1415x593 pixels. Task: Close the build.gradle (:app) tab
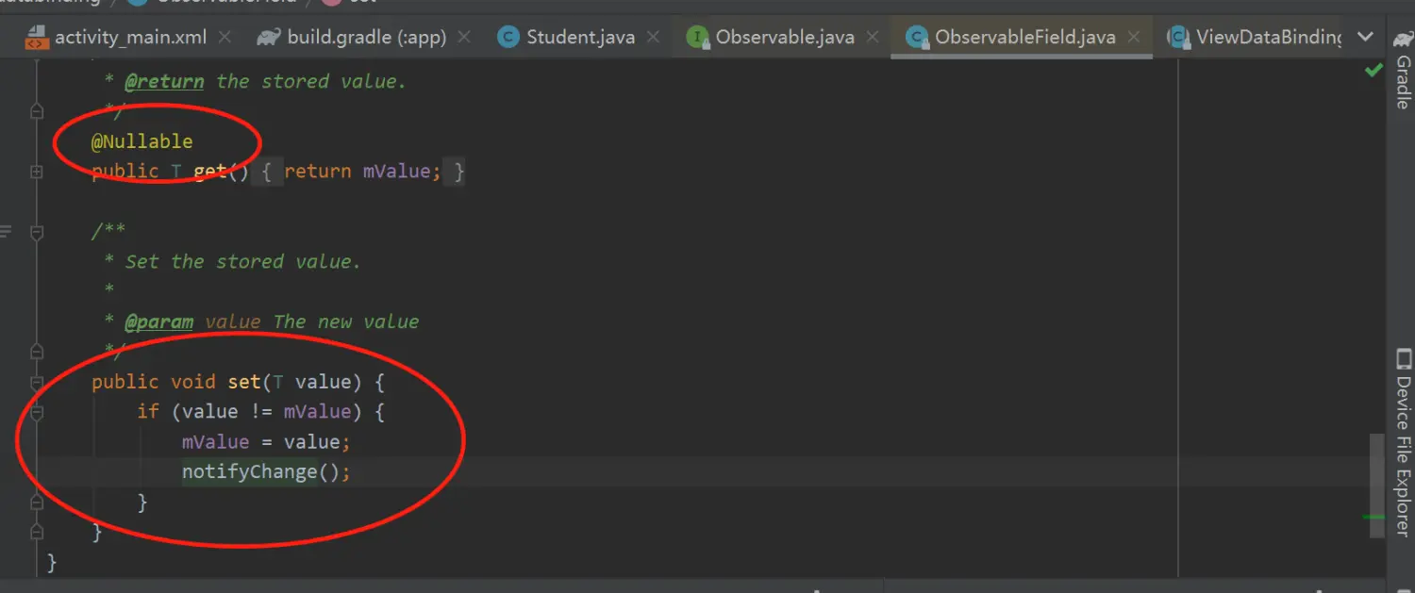[464, 38]
